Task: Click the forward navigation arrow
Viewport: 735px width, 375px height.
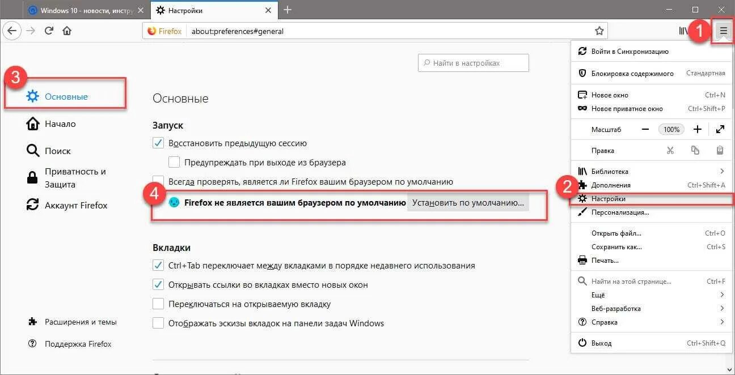Action: [31, 31]
